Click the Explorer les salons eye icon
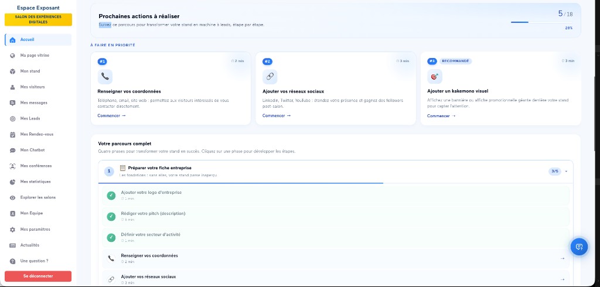 12,198
